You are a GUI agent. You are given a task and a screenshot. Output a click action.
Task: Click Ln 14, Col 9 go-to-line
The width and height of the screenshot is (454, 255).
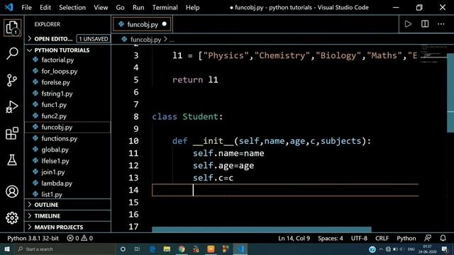[x=294, y=238]
